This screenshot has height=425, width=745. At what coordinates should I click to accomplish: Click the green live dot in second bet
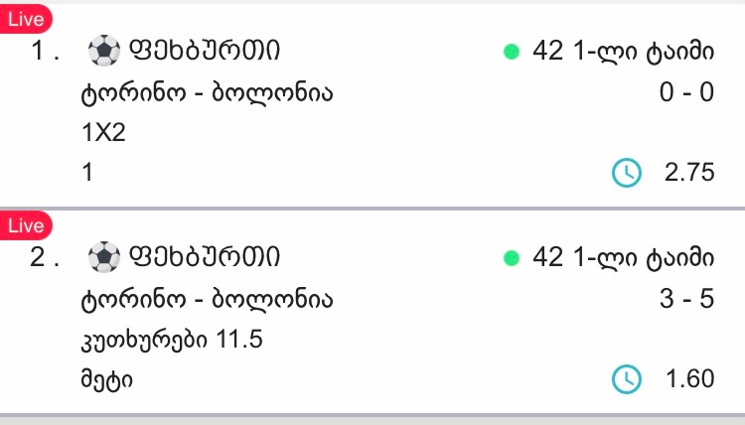512,258
